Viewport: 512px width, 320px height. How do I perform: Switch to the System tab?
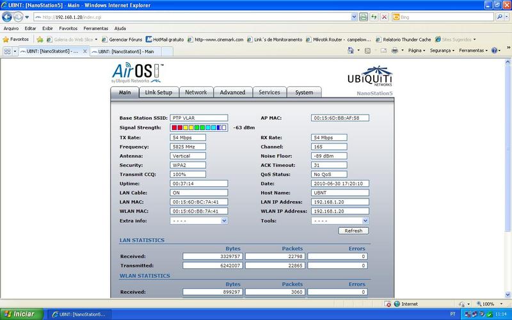304,92
